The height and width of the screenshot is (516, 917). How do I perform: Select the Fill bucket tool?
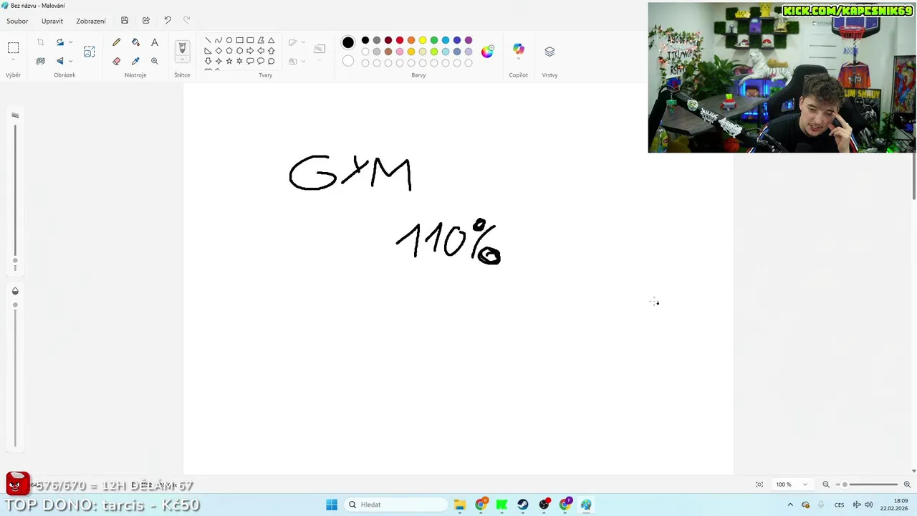[x=135, y=42]
